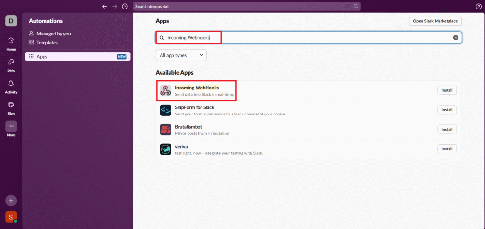The height and width of the screenshot is (229, 485).
Task: Open help question mark icon
Action: tap(478, 7)
